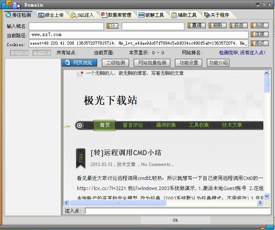Click the 连接 button

tap(260, 35)
